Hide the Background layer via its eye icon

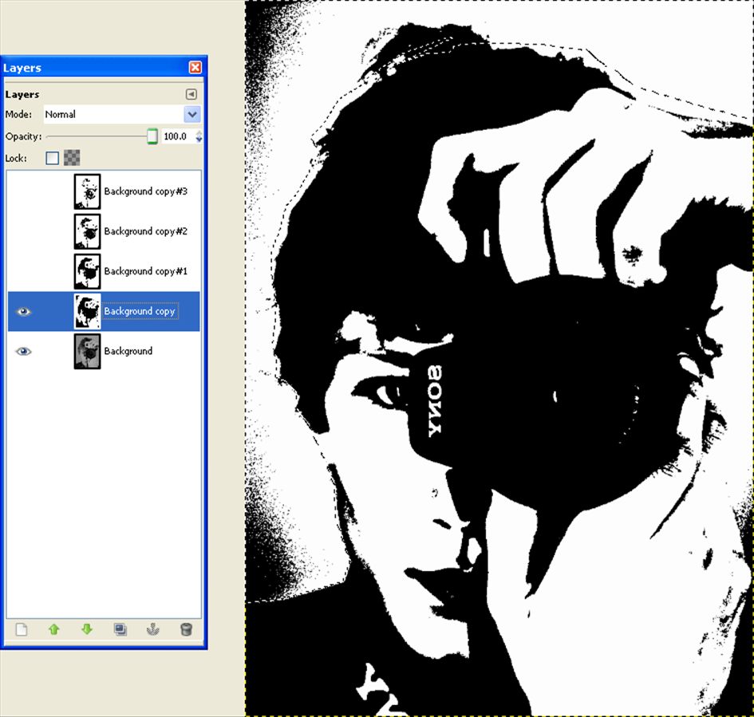pos(23,351)
